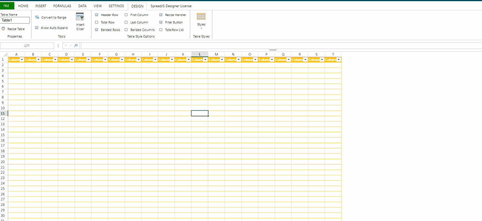Click the select-all corner triangle of the grid
This screenshot has width=482, height=221.
[5, 54]
